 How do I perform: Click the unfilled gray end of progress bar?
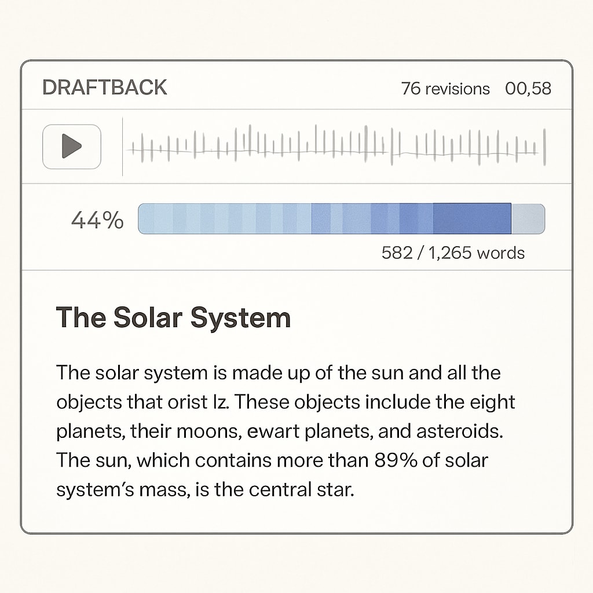click(x=528, y=218)
